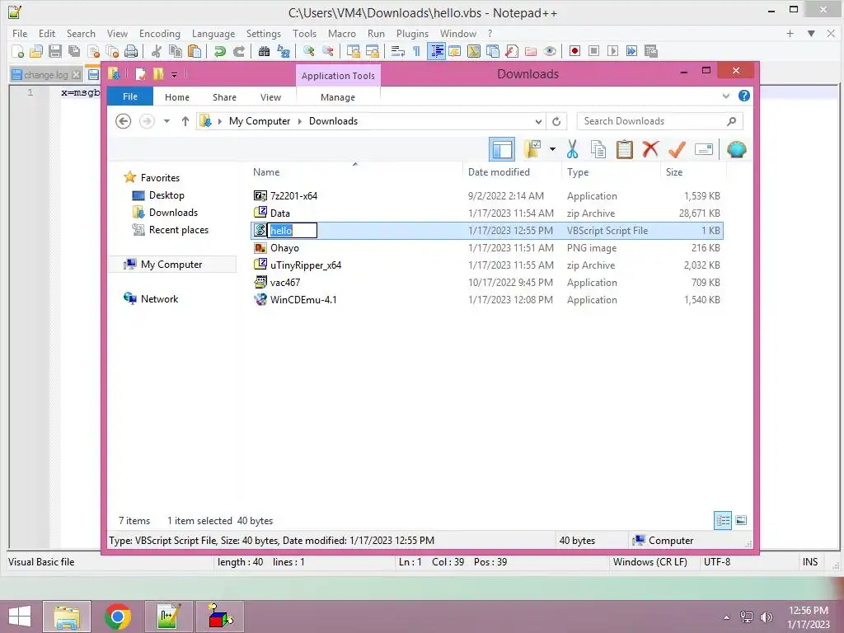The height and width of the screenshot is (633, 844).
Task: Click the Playback macro button
Action: 612,51
